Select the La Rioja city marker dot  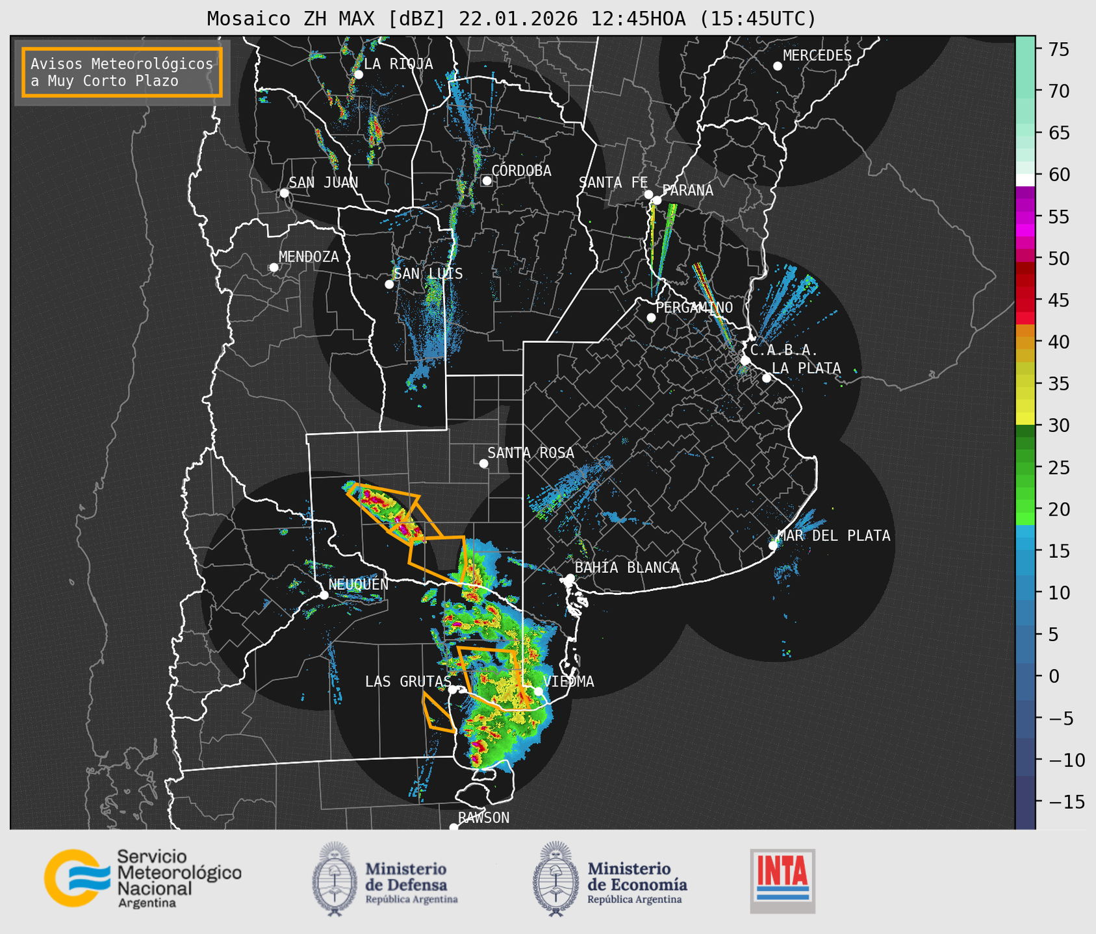[358, 75]
